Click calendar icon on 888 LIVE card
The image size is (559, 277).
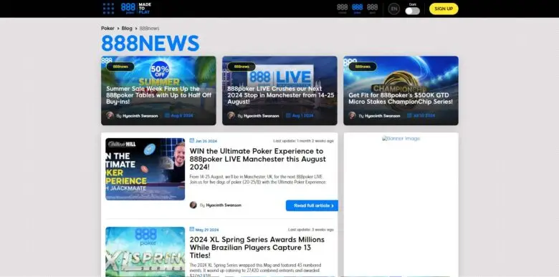coord(288,115)
